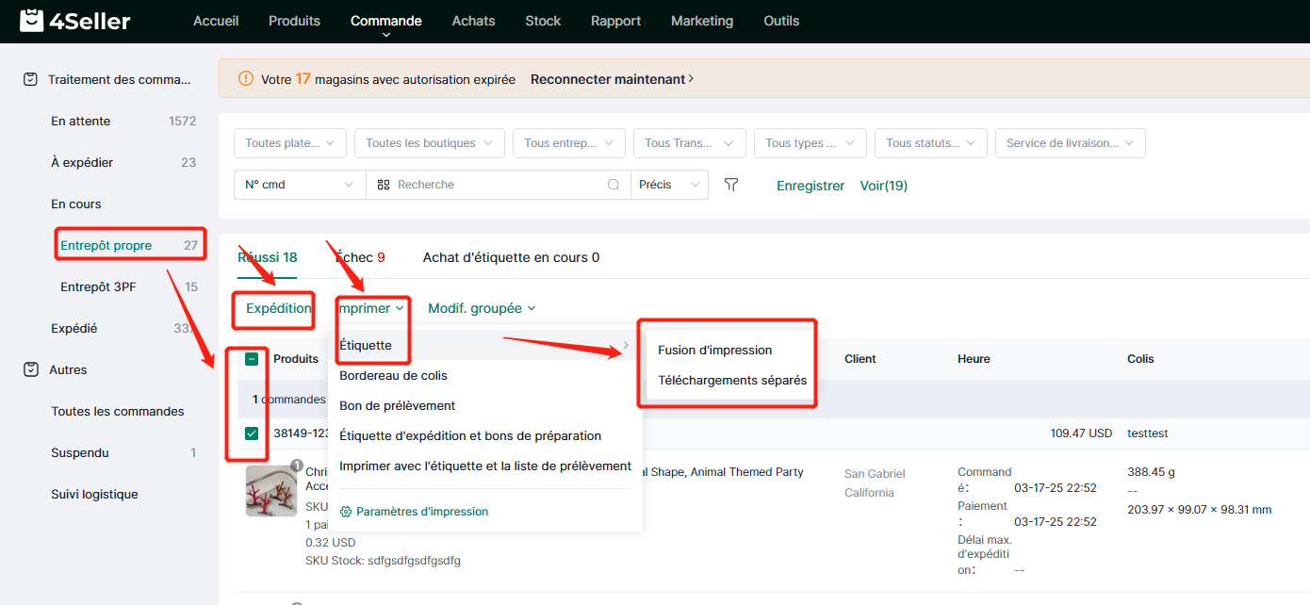Open the Rapport menu
This screenshot has height=605, width=1310.
615,21
